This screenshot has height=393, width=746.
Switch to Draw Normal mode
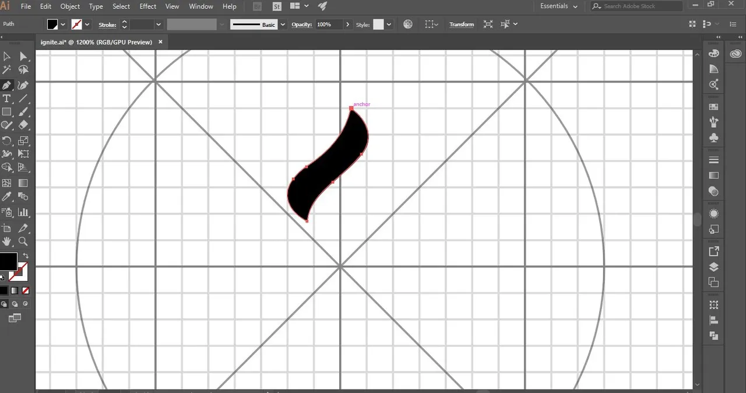tap(4, 304)
